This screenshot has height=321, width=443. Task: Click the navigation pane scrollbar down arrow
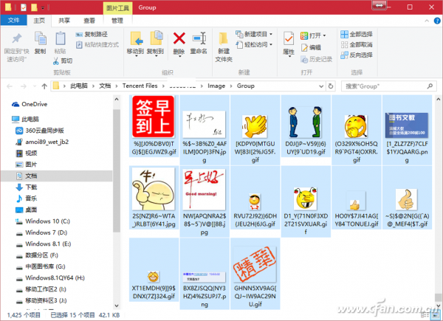click(x=117, y=306)
